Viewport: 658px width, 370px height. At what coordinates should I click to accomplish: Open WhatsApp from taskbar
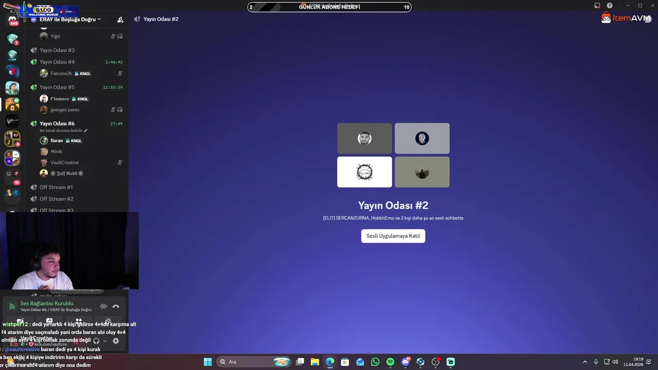point(375,362)
